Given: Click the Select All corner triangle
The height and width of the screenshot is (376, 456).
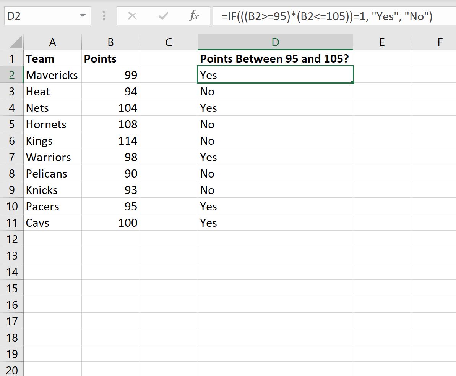Looking at the screenshot, I should point(16,42).
